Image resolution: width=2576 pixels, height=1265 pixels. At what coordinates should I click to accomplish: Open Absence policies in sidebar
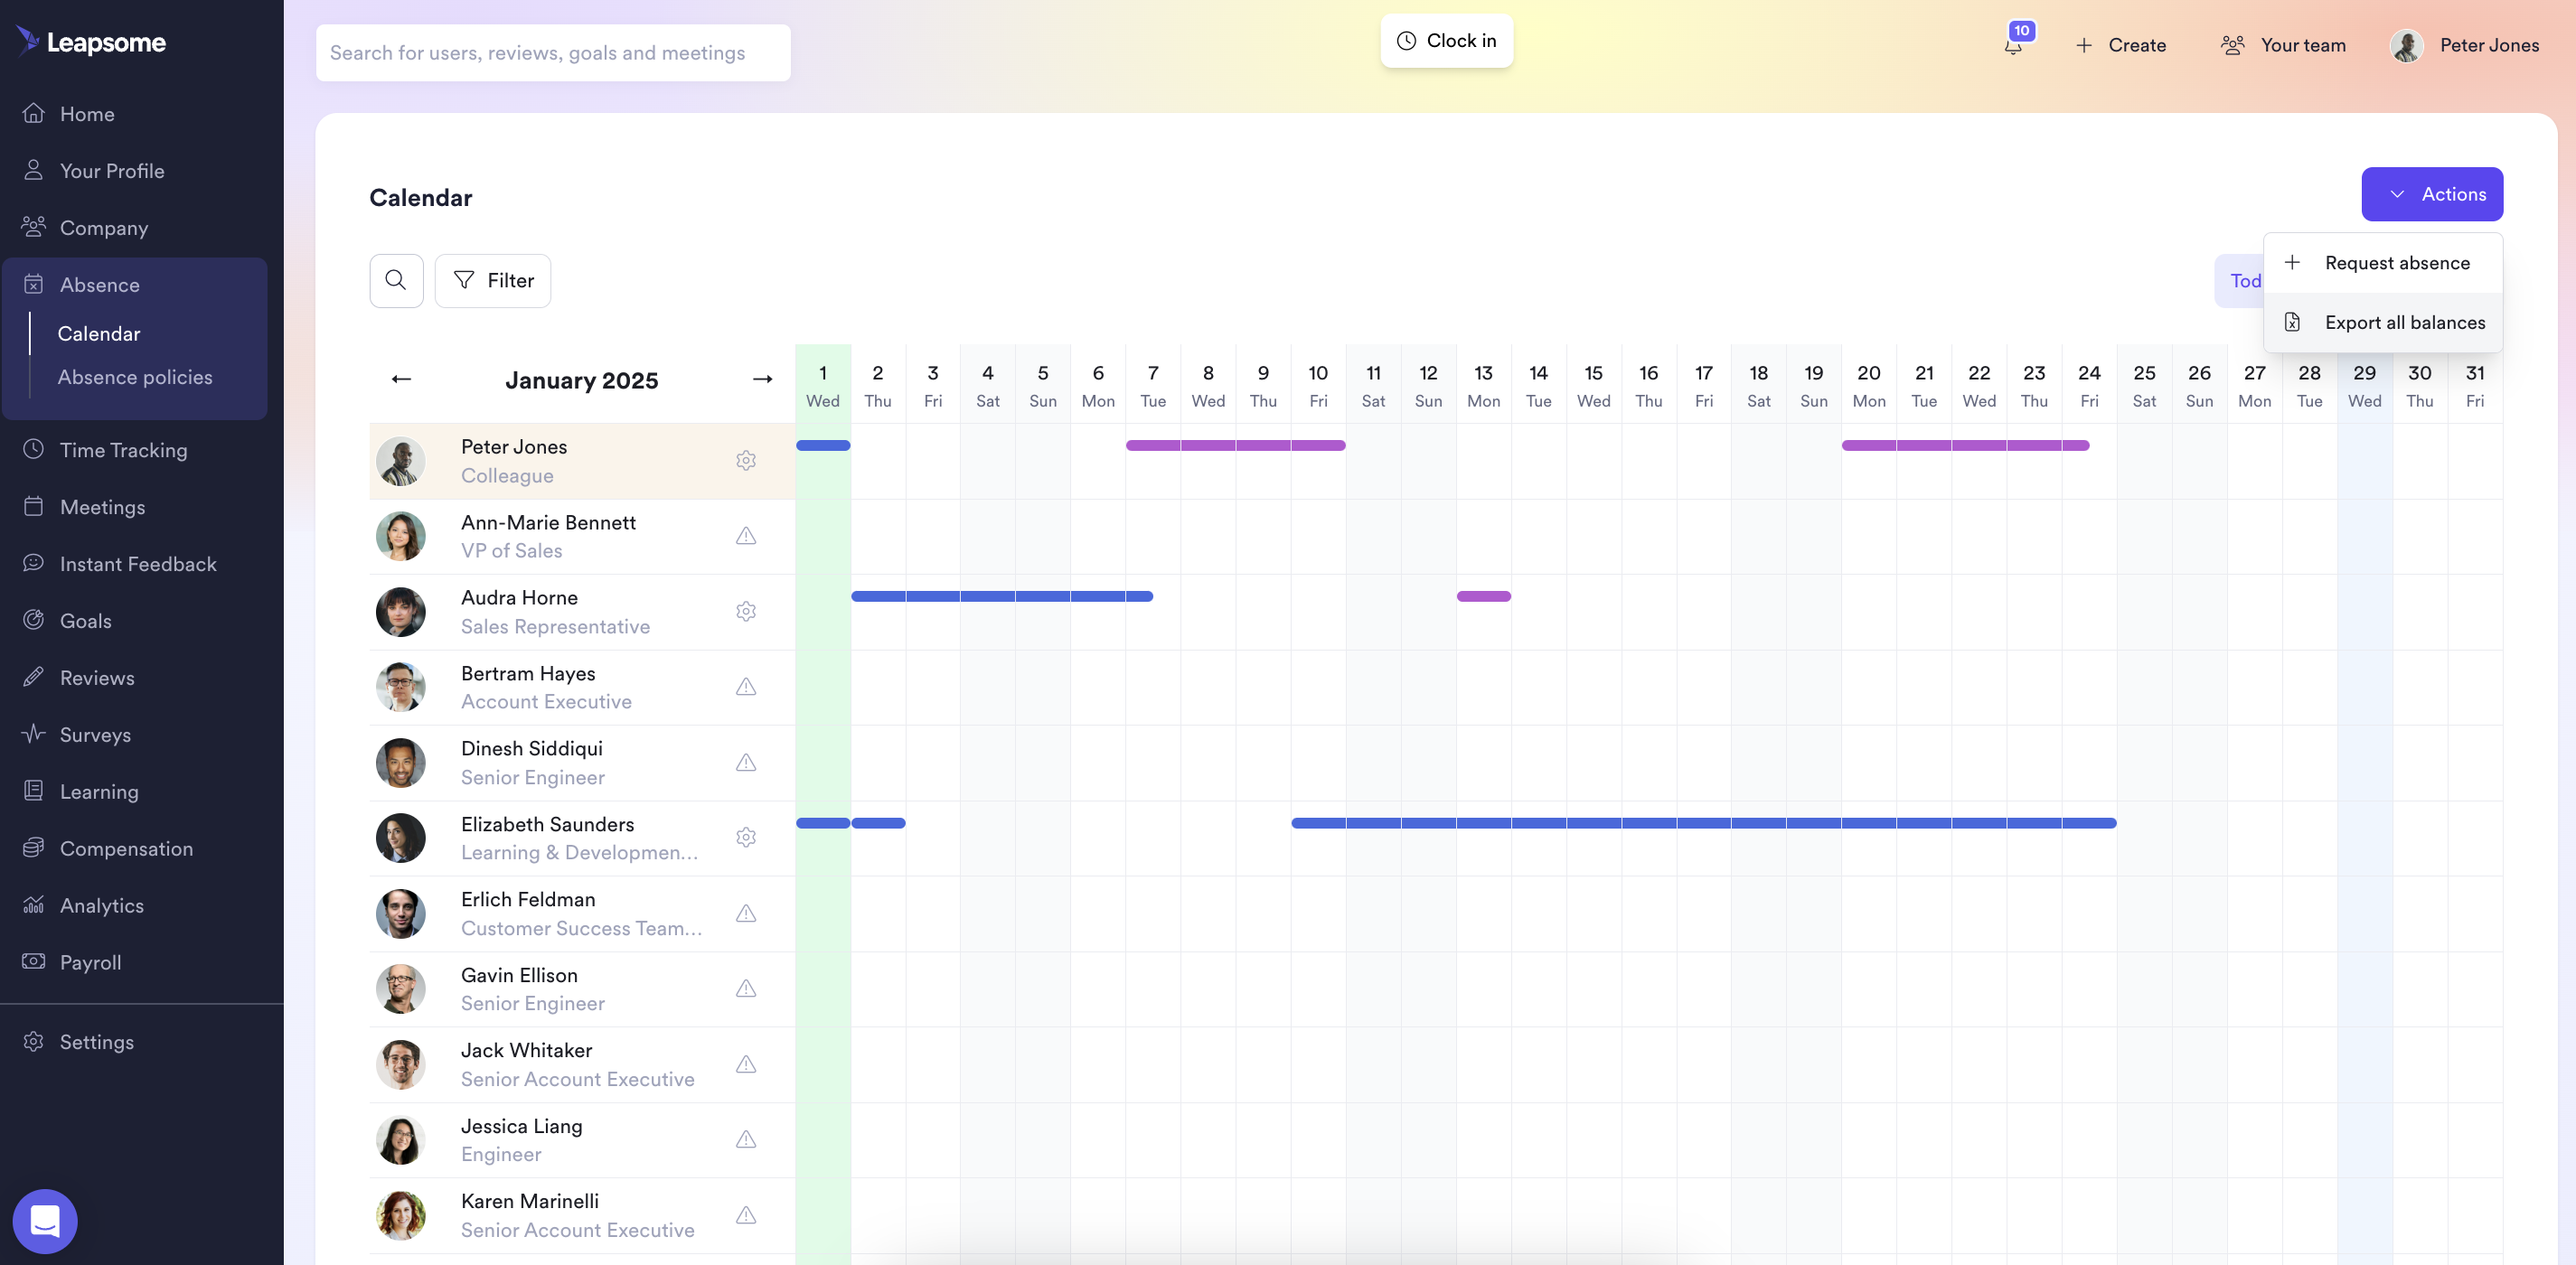(x=135, y=377)
